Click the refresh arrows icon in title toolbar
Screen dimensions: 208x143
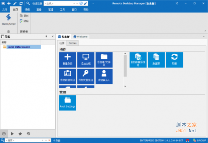21,3
